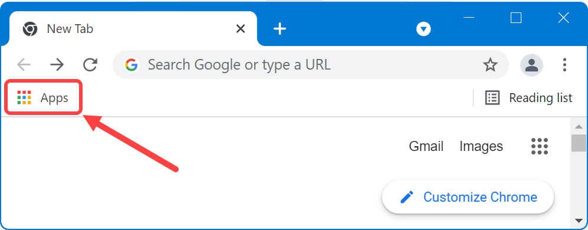Image resolution: width=588 pixels, height=230 pixels.
Task: Click the Search Google or type a URL box
Action: 310,65
